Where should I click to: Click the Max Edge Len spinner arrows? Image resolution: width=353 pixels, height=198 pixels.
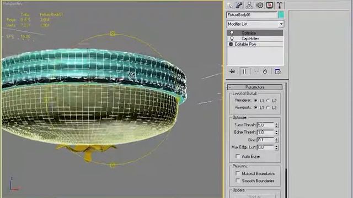tap(276, 147)
